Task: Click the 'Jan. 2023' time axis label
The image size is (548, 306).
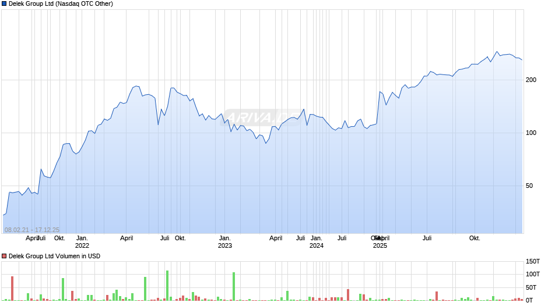Action: (x=224, y=242)
